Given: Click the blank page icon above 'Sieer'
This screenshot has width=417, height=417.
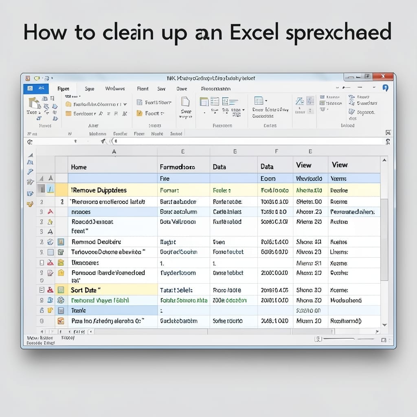Looking at the screenshot, I should pyautogui.click(x=185, y=102).
